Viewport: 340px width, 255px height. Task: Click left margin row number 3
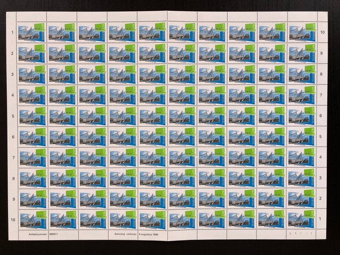(x=13, y=74)
